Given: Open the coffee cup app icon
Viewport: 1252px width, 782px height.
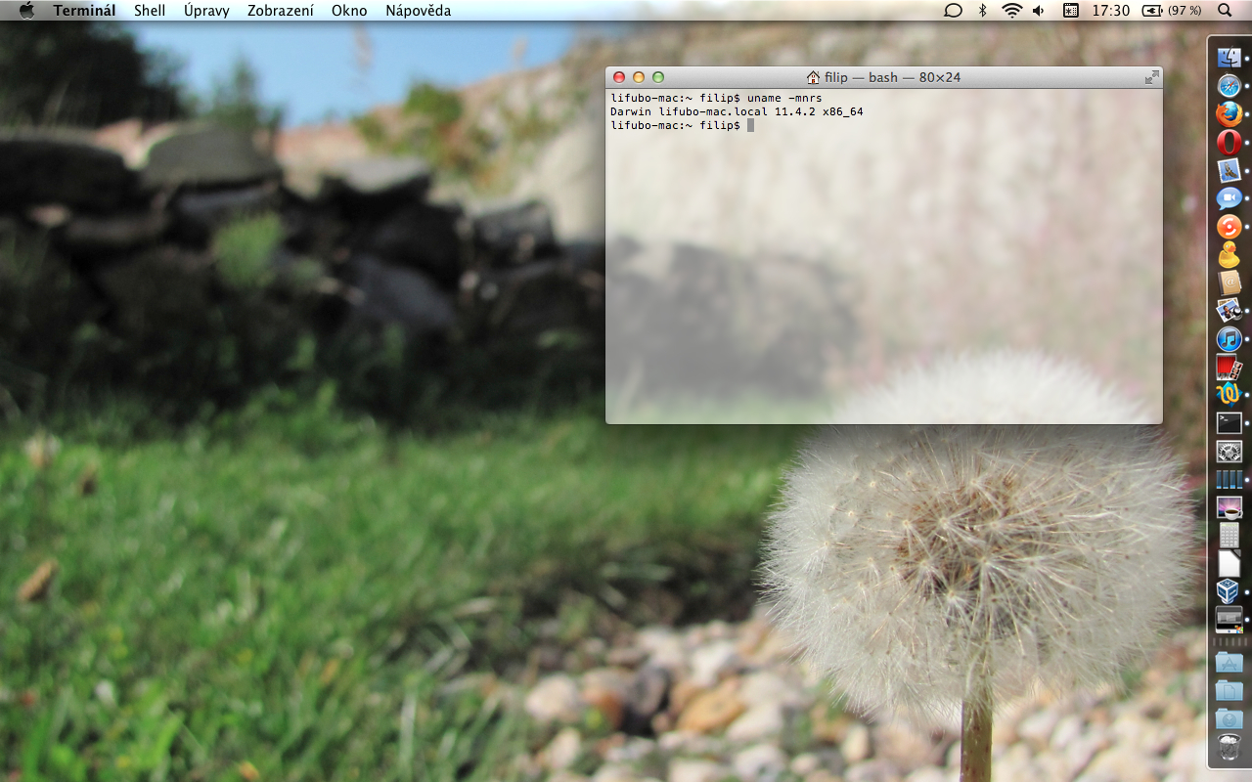Looking at the screenshot, I should [x=1229, y=507].
